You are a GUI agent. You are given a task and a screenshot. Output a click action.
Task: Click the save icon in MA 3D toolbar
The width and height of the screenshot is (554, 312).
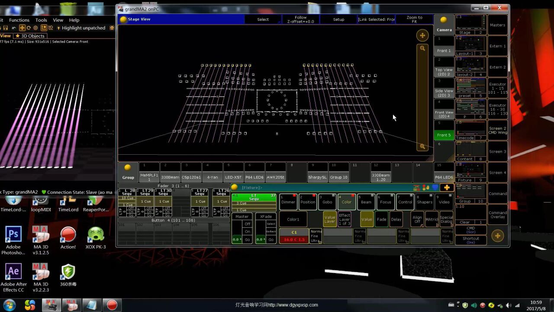6,28
